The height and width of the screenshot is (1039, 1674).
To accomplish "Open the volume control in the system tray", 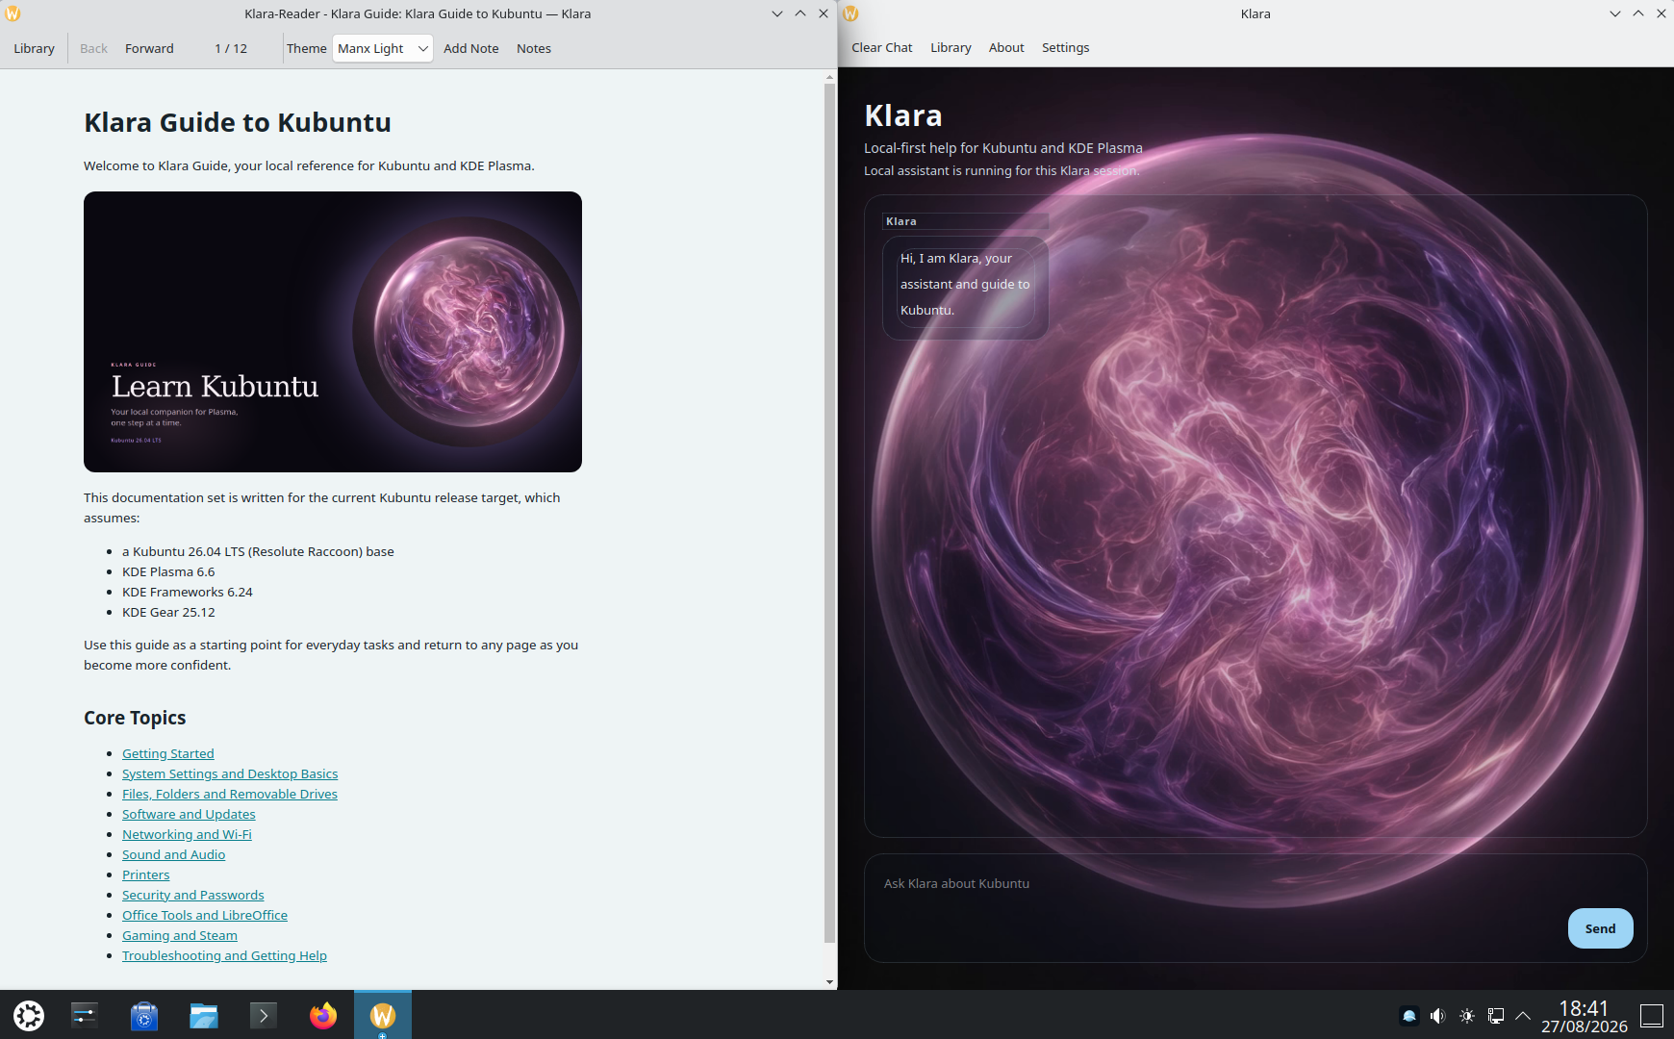I will pyautogui.click(x=1438, y=1016).
